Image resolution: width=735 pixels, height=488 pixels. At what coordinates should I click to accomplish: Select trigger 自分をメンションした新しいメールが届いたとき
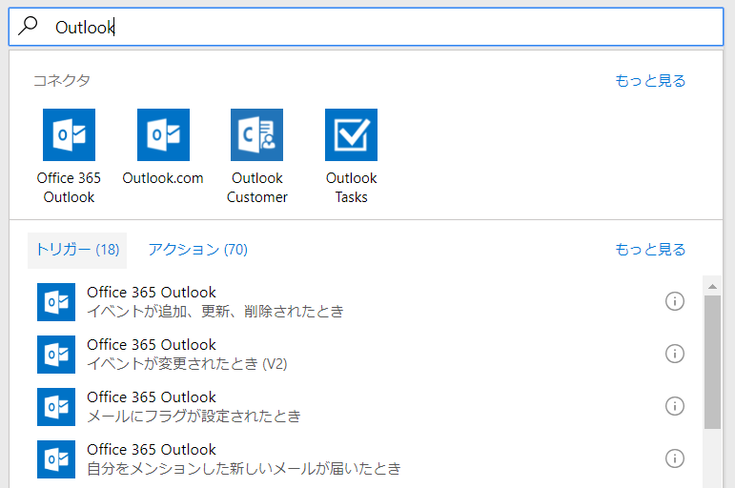coord(361,459)
